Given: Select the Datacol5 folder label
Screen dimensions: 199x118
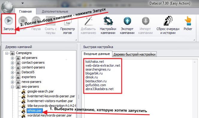Looking at the screenshot, I should coord(28,72).
